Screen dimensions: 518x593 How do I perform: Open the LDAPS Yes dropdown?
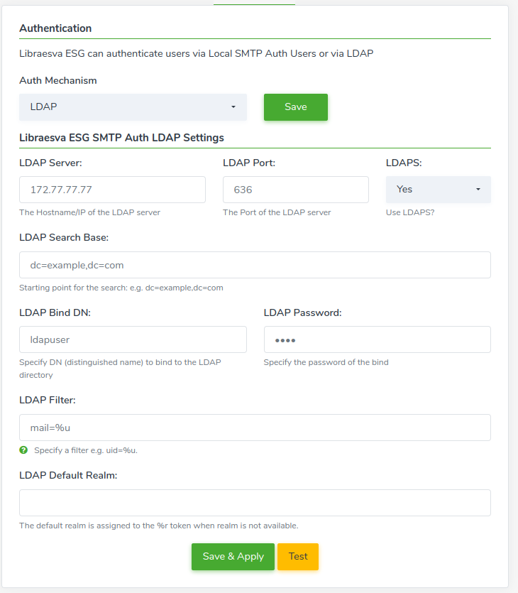click(439, 190)
